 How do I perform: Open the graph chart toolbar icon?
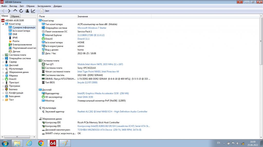click(33, 11)
